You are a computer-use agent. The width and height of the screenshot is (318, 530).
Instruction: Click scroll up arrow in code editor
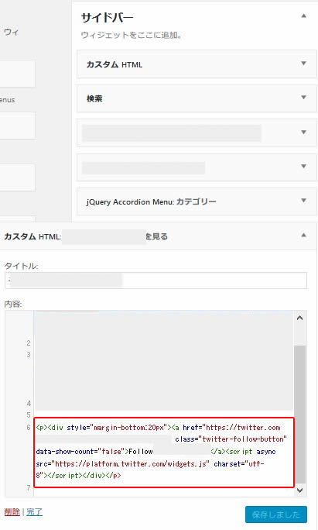[299, 318]
